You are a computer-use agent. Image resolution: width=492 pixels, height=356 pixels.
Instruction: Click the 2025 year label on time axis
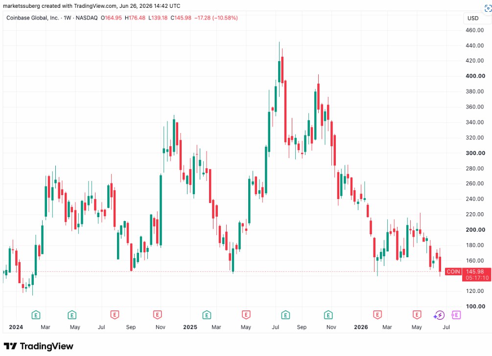(190, 327)
